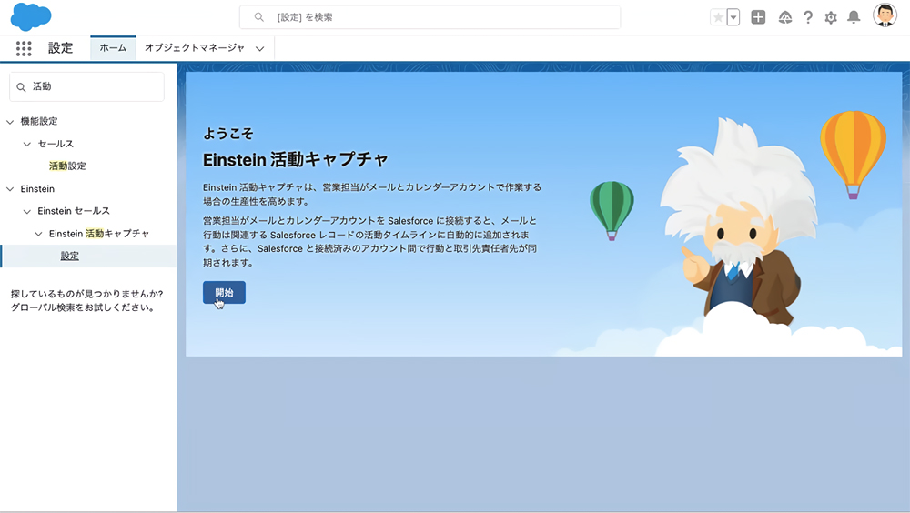Viewport: 910px width, 513px height.
Task: Collapse the 機能設定 section
Action: coord(10,122)
